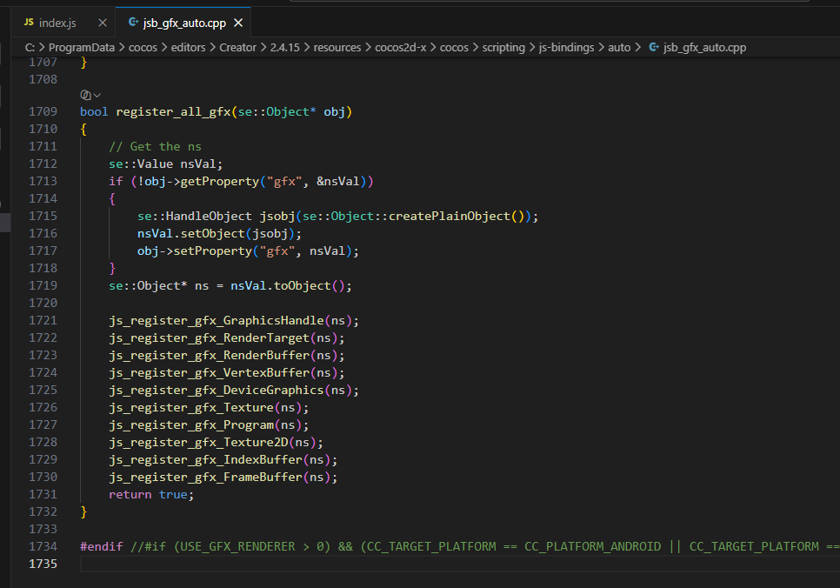Click line number 1709 in the gutter
The image size is (840, 588).
[43, 111]
